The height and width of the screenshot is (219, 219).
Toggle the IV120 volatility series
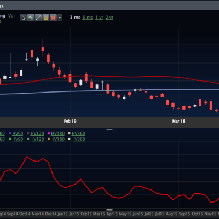tap(38, 139)
